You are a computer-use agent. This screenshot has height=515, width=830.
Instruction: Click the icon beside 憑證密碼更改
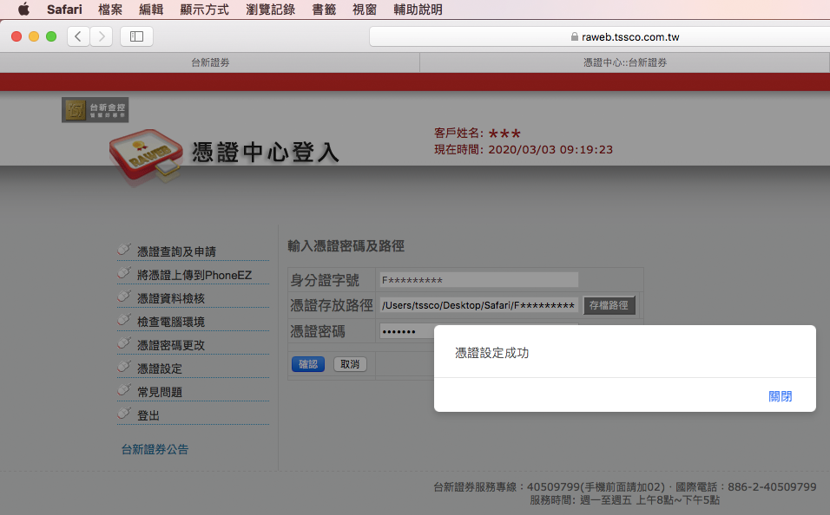click(x=124, y=342)
